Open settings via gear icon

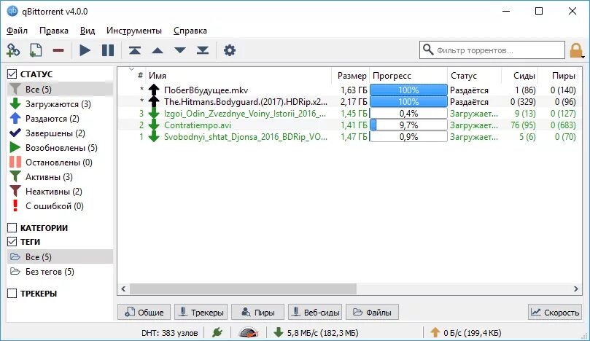coord(230,50)
